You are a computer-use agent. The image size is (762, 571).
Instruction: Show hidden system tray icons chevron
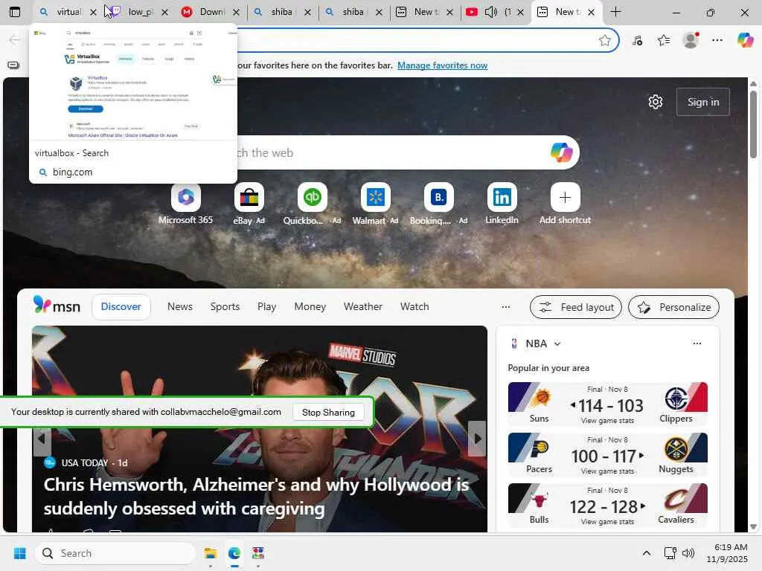pos(647,553)
